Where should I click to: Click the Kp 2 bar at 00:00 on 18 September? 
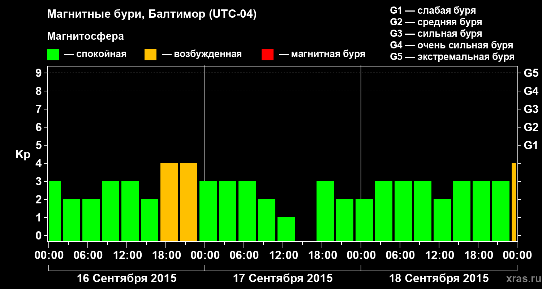click(364, 220)
